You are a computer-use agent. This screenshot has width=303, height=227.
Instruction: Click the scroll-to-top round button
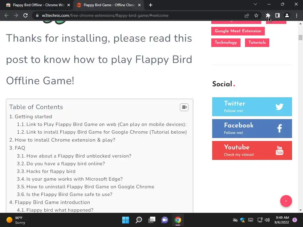tap(286, 201)
